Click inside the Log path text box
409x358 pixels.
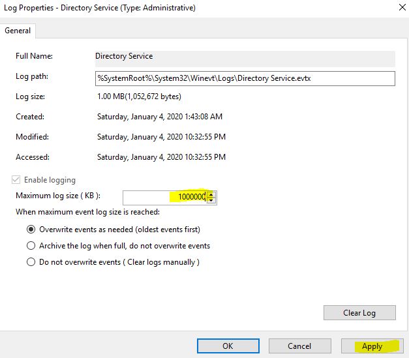pyautogui.click(x=245, y=78)
